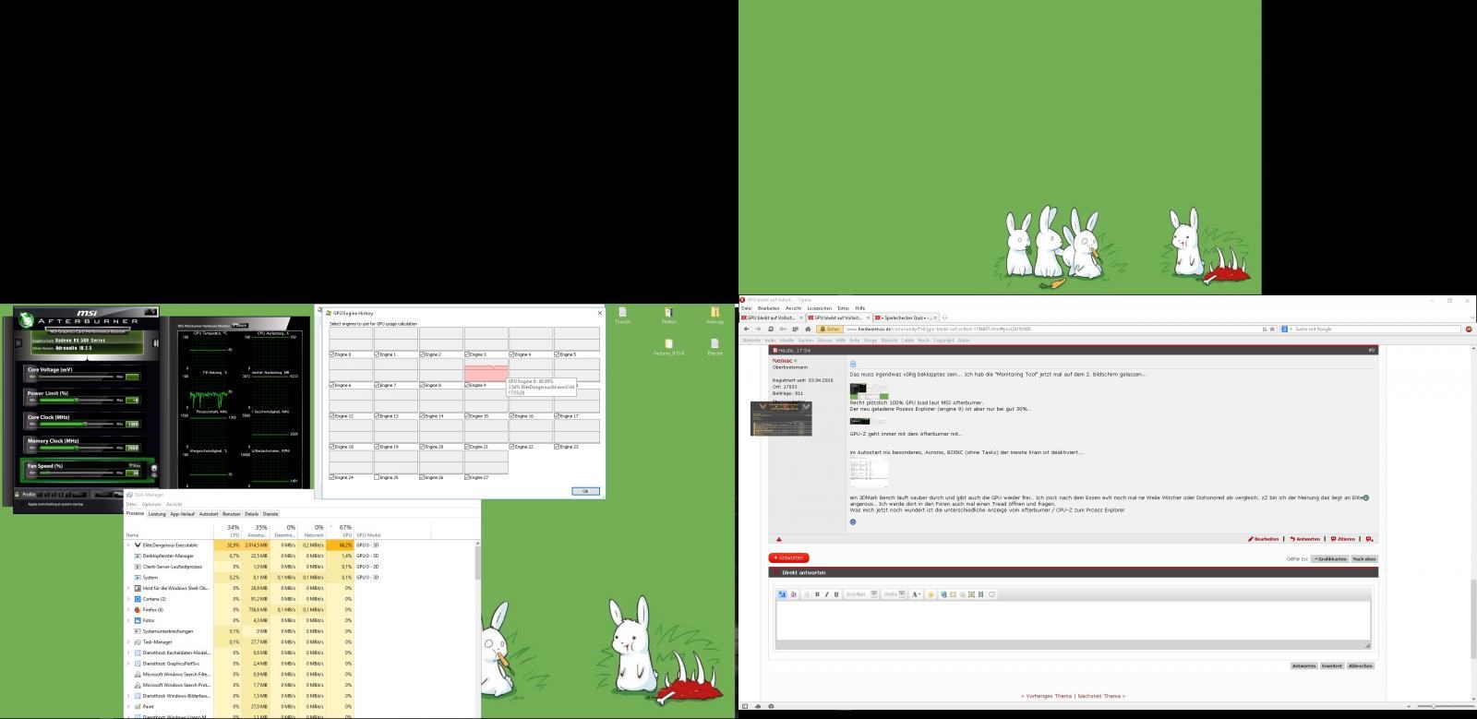
Task: Click the Firefox process icon in Task-Manager
Action: point(138,610)
